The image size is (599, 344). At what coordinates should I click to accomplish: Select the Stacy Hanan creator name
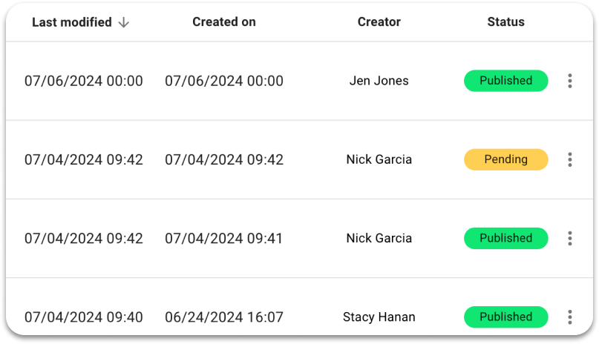click(379, 317)
